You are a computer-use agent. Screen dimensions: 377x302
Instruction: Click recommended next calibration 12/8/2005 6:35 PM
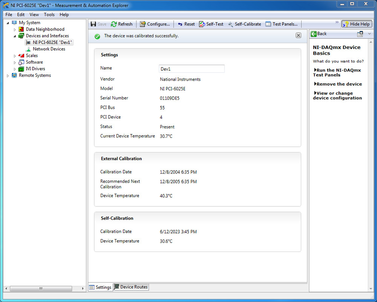(178, 182)
